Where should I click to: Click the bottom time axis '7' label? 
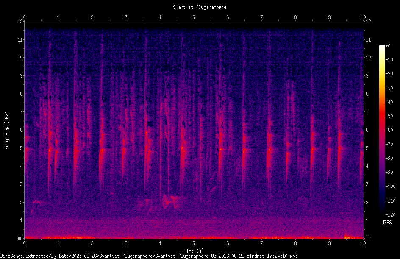click(261, 243)
